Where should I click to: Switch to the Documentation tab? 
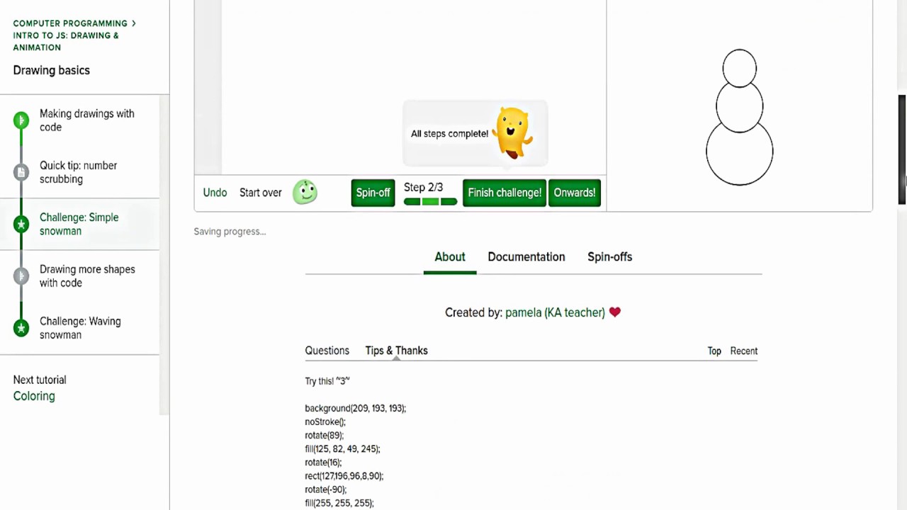click(526, 257)
